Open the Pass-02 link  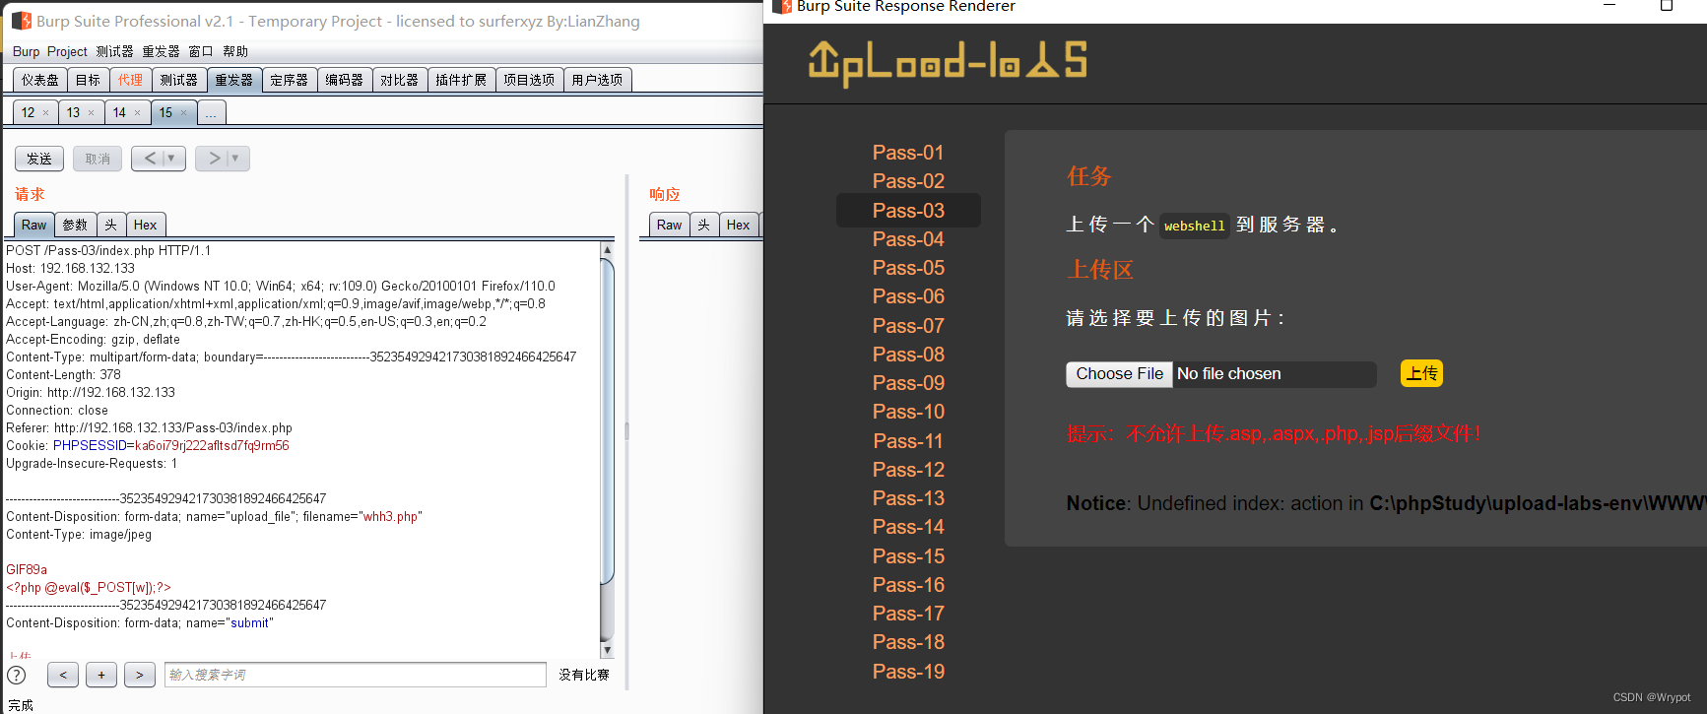click(x=908, y=181)
